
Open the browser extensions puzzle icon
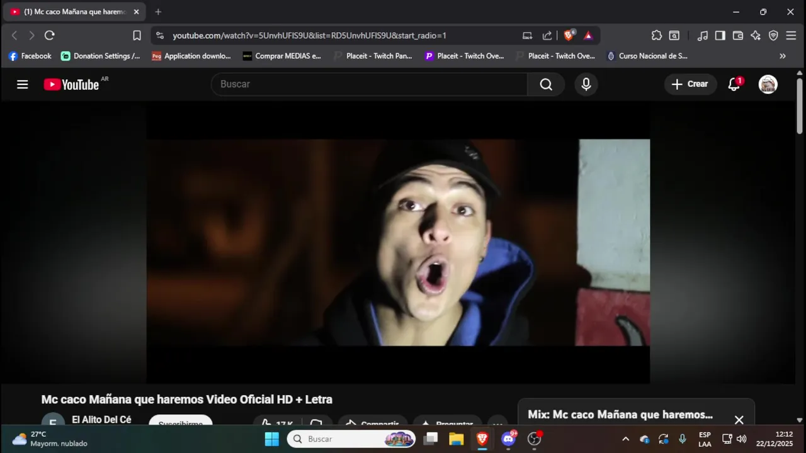tap(657, 36)
